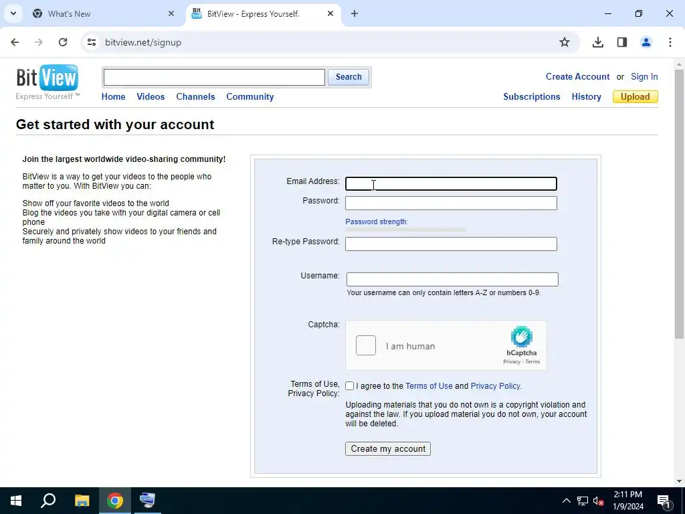Open the Channels nav link

click(x=195, y=96)
